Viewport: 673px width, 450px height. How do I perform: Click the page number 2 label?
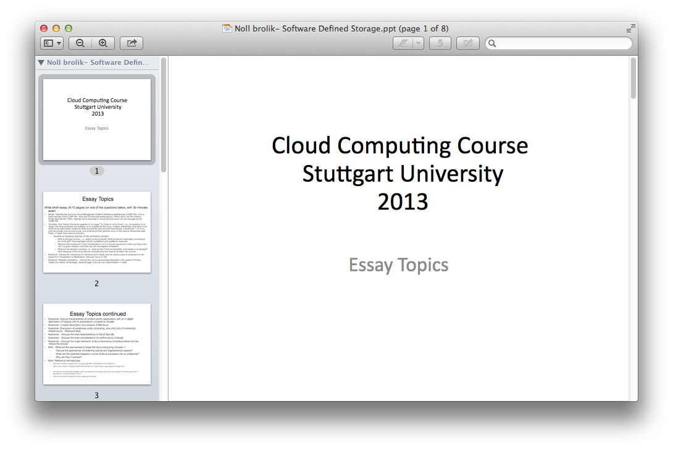point(96,283)
